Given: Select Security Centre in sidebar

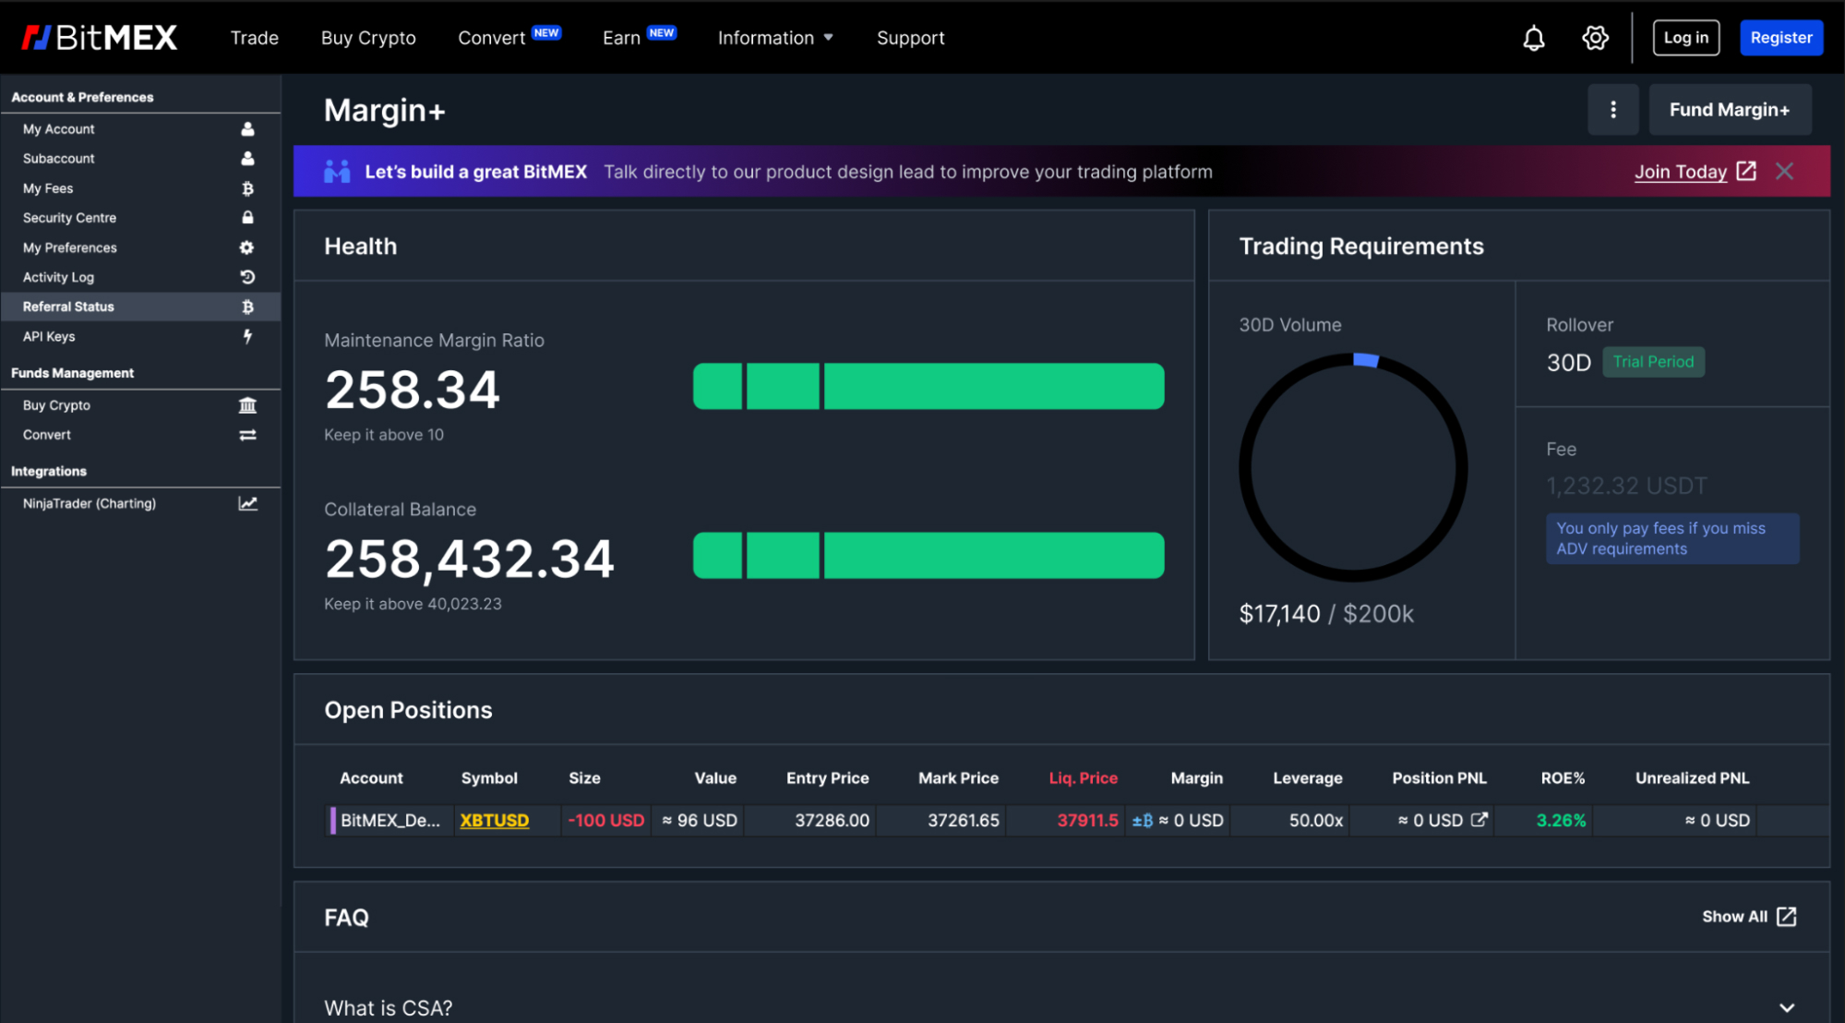Looking at the screenshot, I should 140,218.
